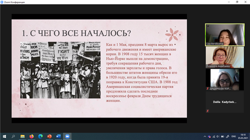This screenshot has width=250, height=140.
Task: Maximize the Zoom Конференция window
Action: tap(237, 2)
